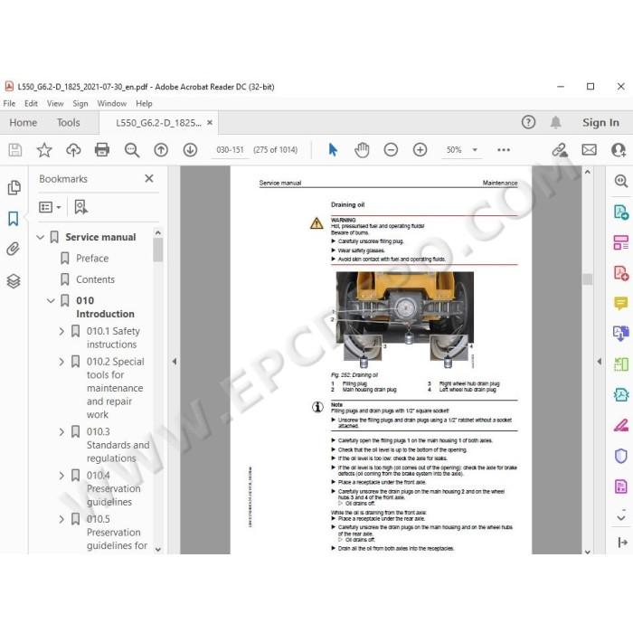This screenshot has height=633, width=633.
Task: Open the File menu
Action: click(x=9, y=103)
